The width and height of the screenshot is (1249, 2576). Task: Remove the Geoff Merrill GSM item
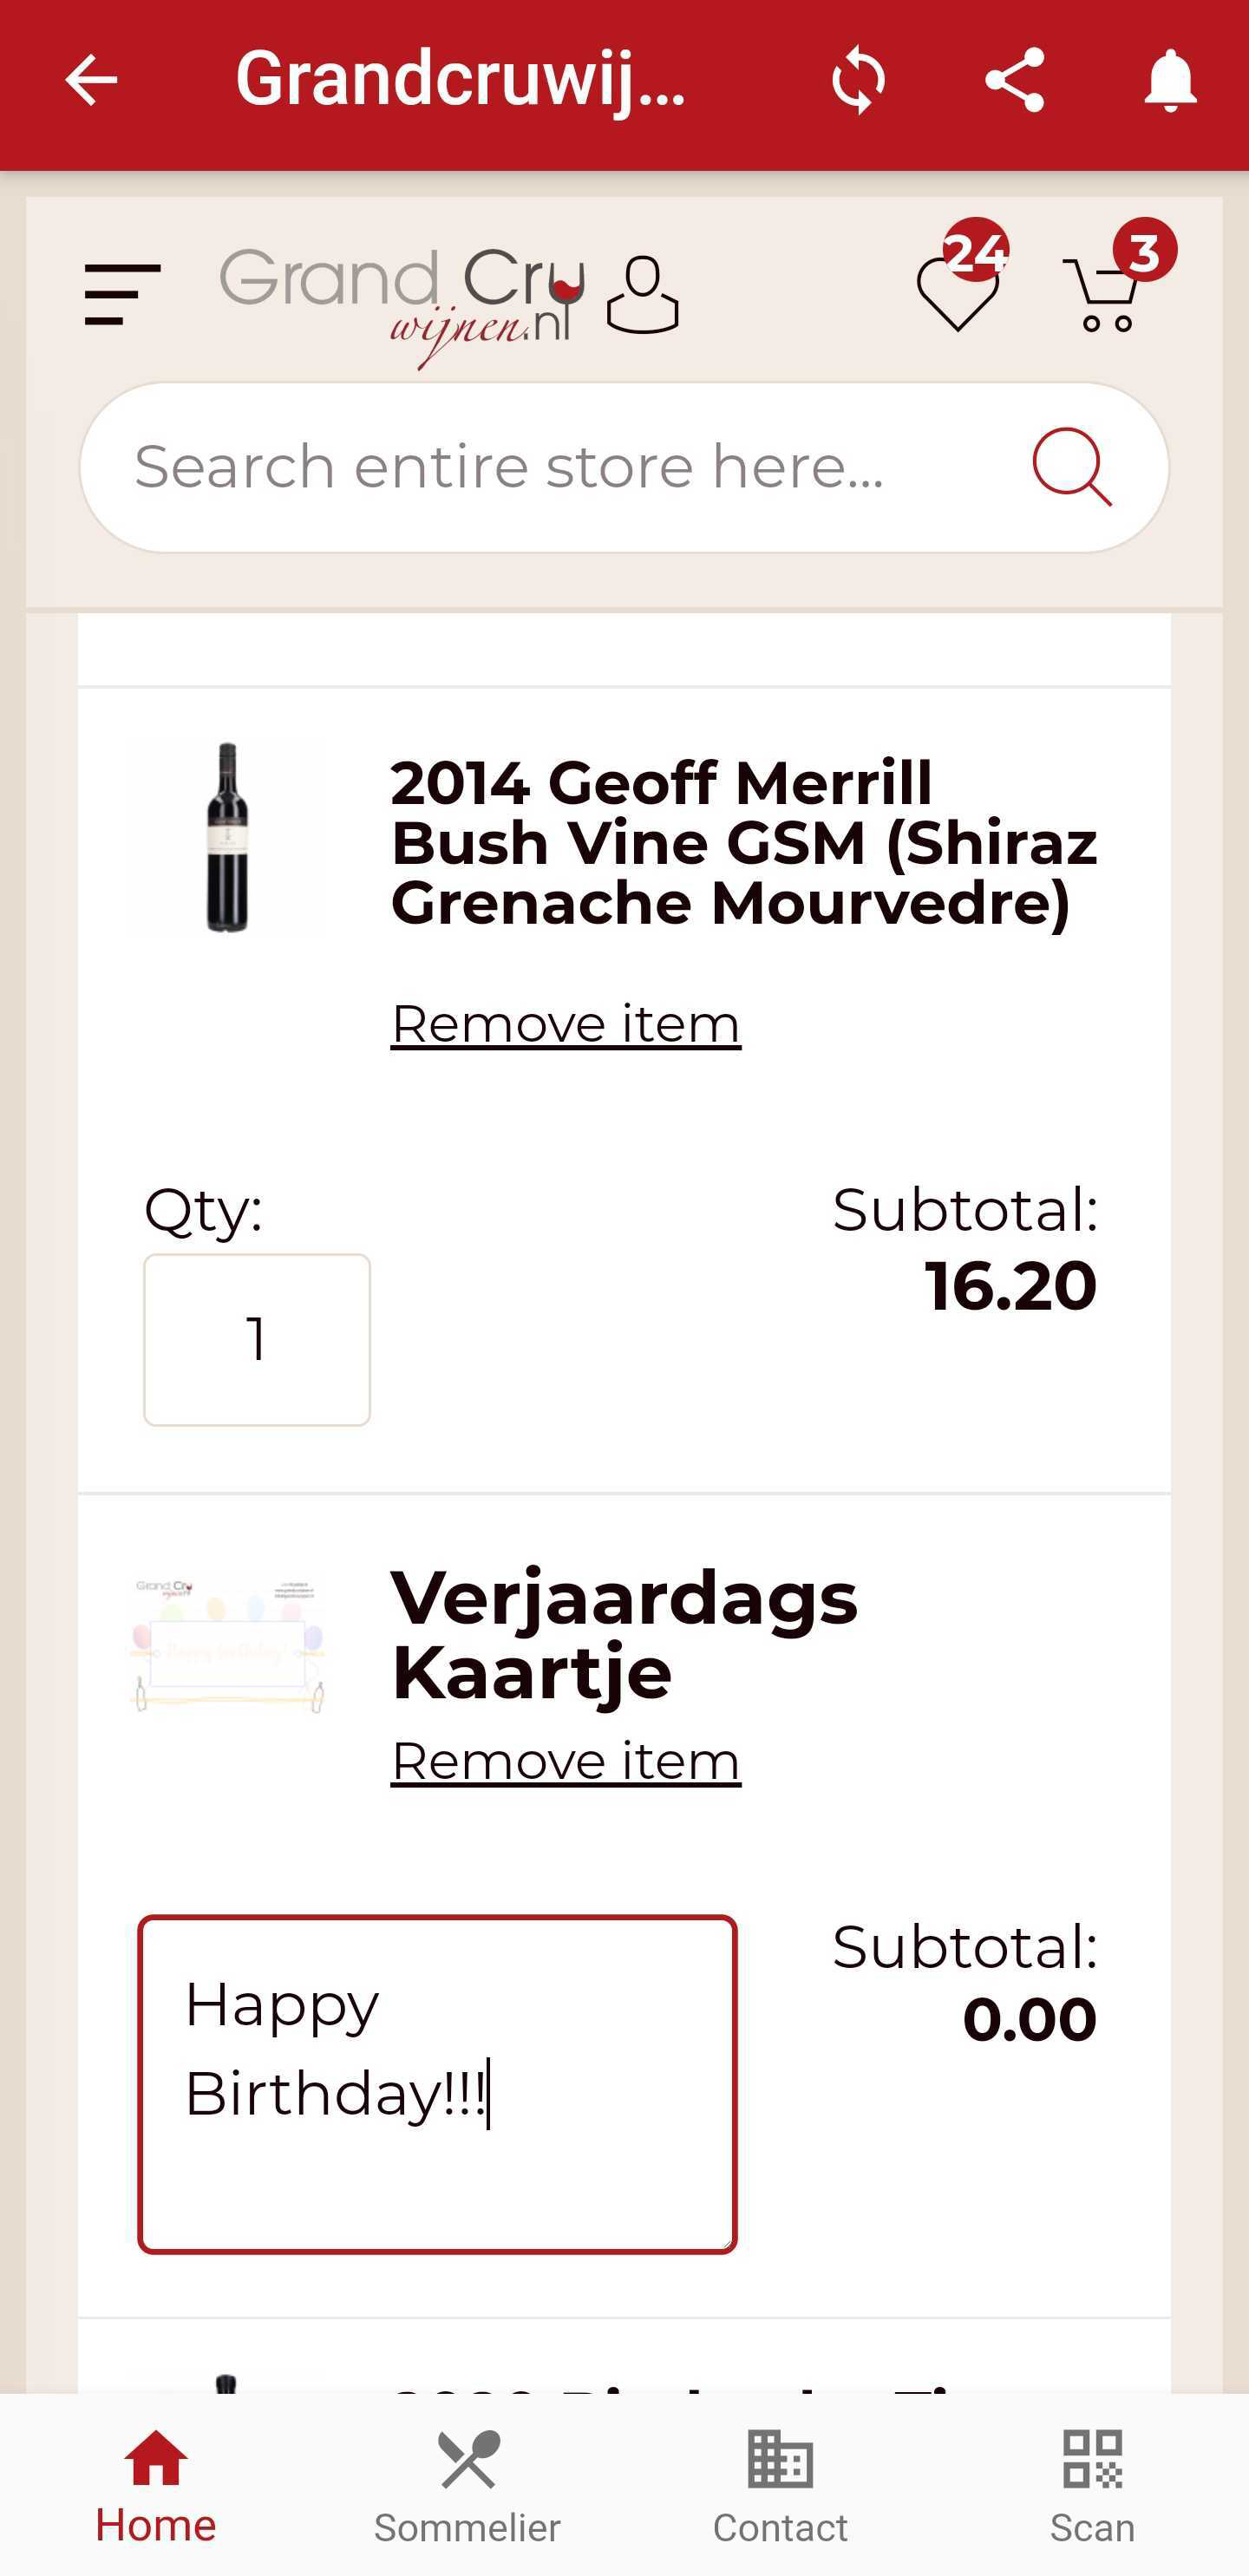(x=565, y=1024)
